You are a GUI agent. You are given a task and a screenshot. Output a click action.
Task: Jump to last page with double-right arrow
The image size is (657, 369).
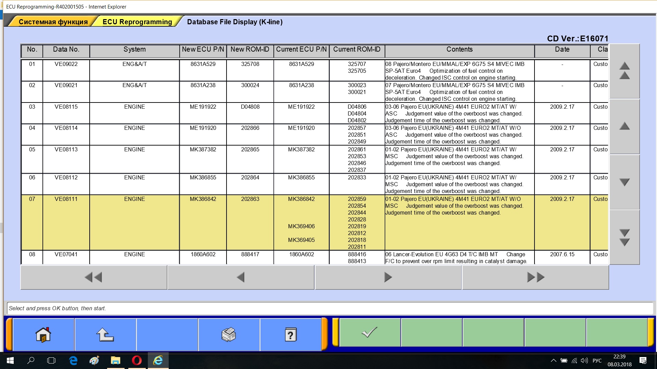click(535, 277)
